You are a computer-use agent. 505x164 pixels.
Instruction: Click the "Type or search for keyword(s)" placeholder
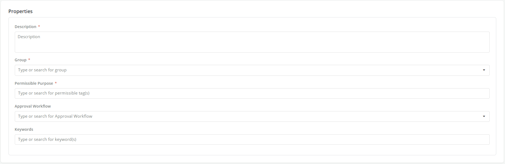click(47, 139)
